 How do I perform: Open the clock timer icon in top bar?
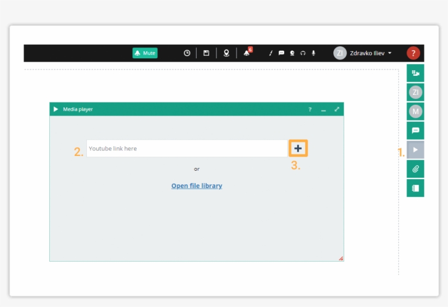[187, 53]
